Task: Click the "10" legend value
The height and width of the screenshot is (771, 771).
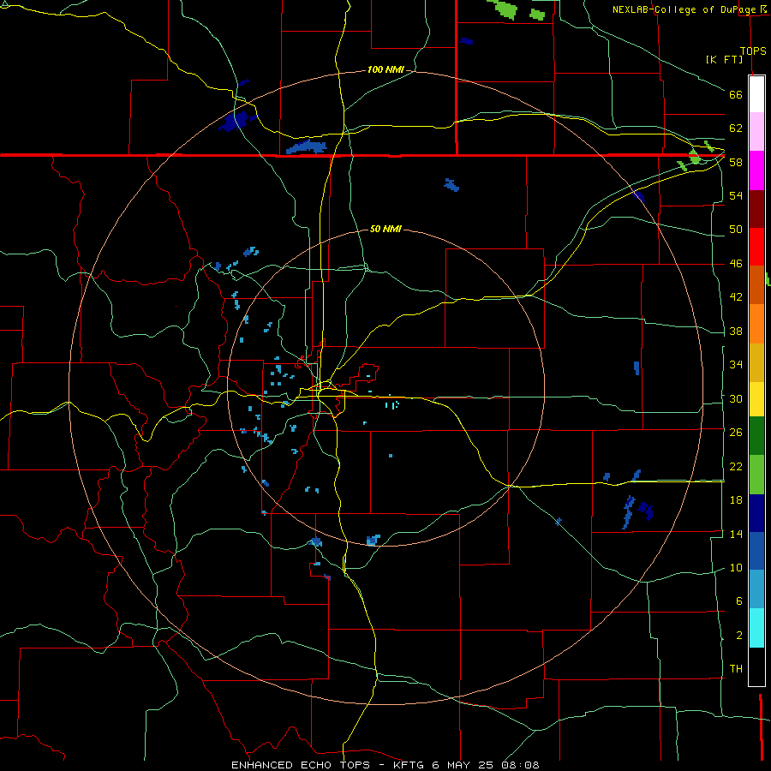Action: pyautogui.click(x=736, y=567)
